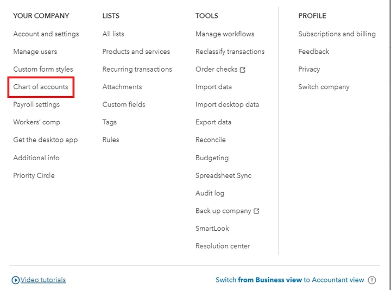
Task: Click external link icon beside Order checks
Action: tap(242, 70)
